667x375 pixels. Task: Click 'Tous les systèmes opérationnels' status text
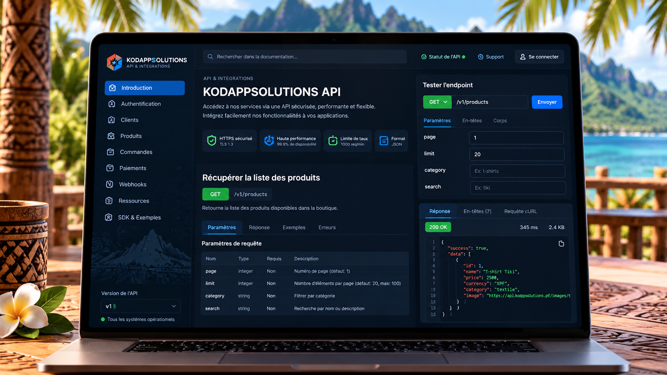point(141,320)
